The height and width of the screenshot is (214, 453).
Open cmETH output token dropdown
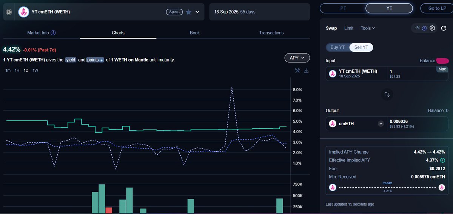tap(381, 123)
